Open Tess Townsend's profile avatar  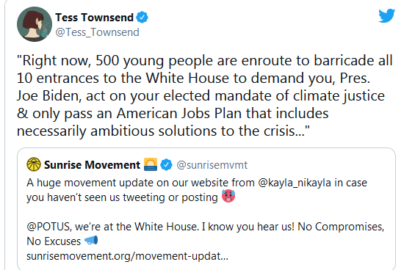(x=35, y=24)
